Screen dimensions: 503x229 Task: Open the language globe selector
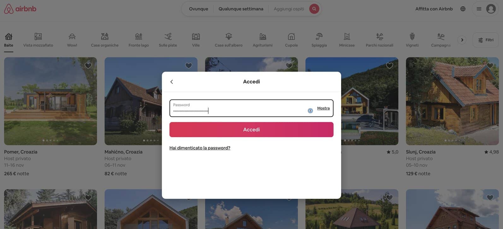tap(463, 9)
